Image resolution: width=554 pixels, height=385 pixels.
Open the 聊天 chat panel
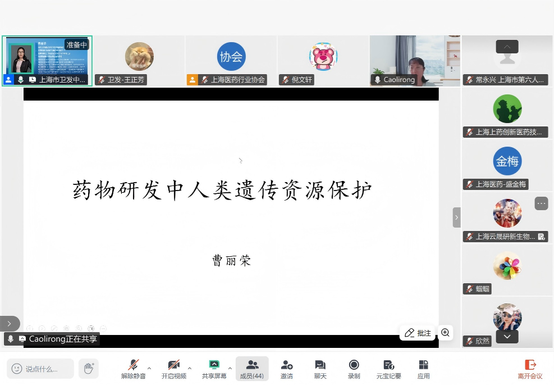click(x=320, y=369)
